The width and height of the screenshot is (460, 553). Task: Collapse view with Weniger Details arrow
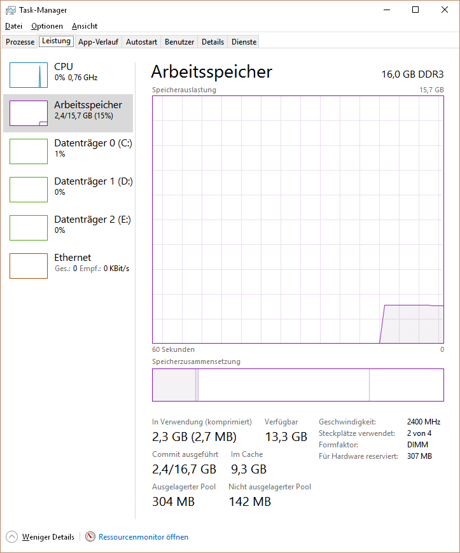click(x=11, y=537)
